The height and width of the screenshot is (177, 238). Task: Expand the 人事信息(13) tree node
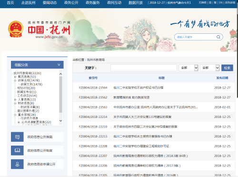click(15, 99)
